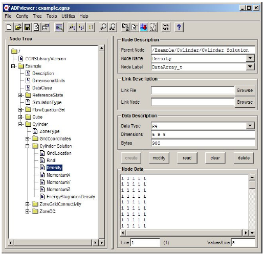The width and height of the screenshot is (264, 255).
Task: Click the Node Data scroll right arrow
Action: (246, 233)
